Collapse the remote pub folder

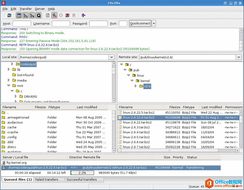click(125, 70)
